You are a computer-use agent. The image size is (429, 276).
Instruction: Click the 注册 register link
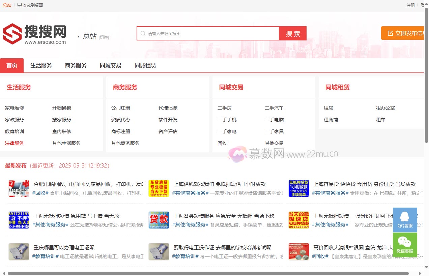tap(410, 5)
